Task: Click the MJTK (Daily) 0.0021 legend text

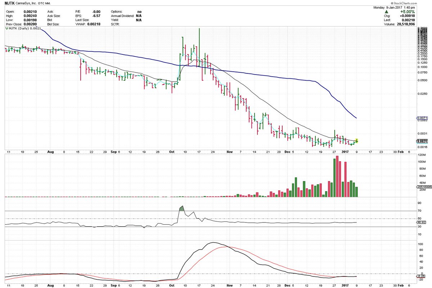Action: (x=25, y=29)
